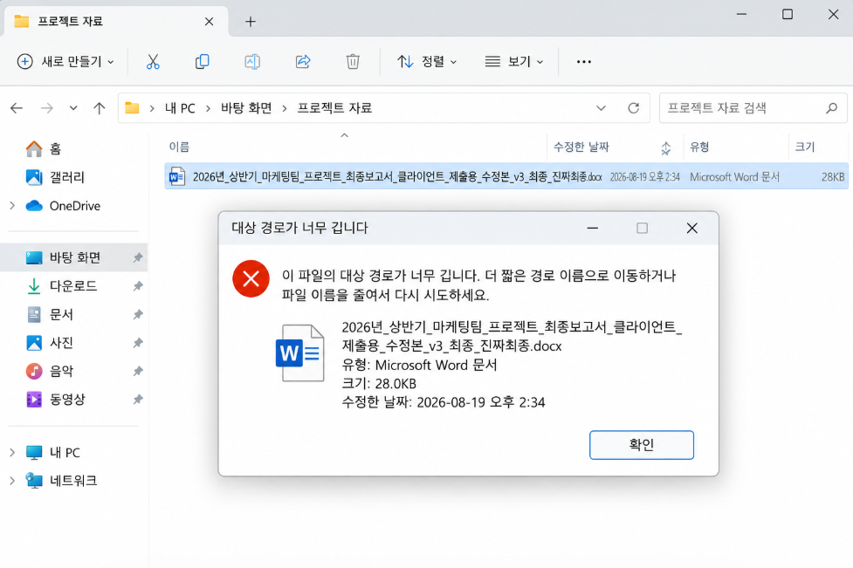Open 갤러리 in navigation pane
The height and width of the screenshot is (568, 853).
tap(67, 177)
